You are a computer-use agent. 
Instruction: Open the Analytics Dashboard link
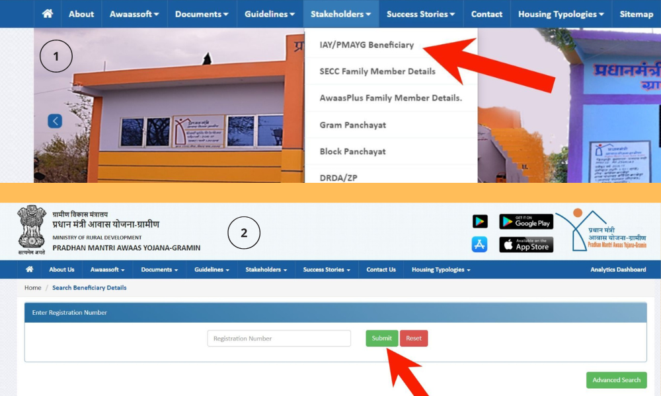[618, 269]
